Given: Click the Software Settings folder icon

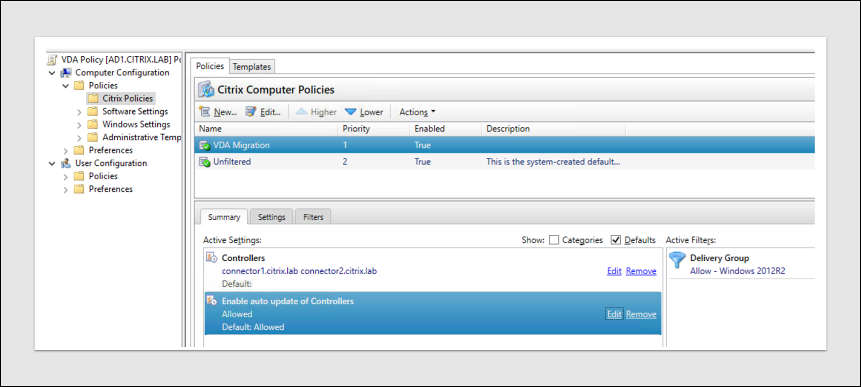Looking at the screenshot, I should [x=93, y=111].
